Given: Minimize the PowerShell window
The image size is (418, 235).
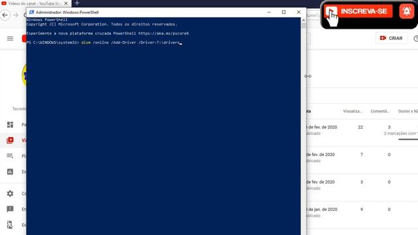Looking at the screenshot, I should 269,12.
